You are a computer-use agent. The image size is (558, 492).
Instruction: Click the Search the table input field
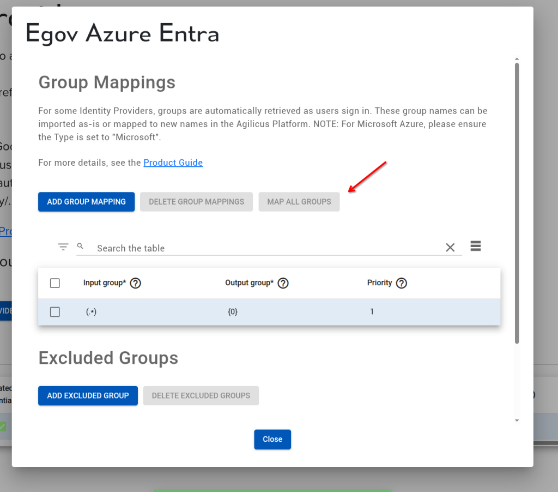(x=218, y=248)
